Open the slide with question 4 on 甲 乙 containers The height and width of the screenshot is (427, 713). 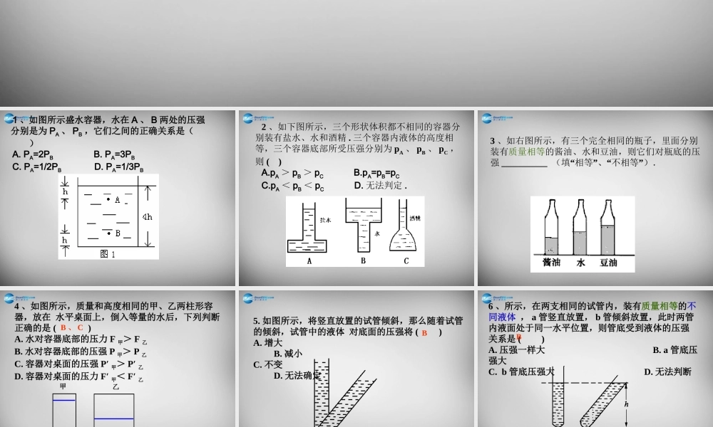(118, 359)
